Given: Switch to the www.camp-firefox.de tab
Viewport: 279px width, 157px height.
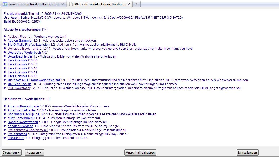Looking at the screenshot, I should [33, 4].
